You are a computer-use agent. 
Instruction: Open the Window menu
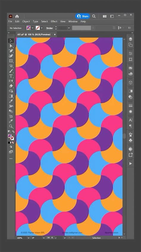pyautogui.click(x=73, y=21)
